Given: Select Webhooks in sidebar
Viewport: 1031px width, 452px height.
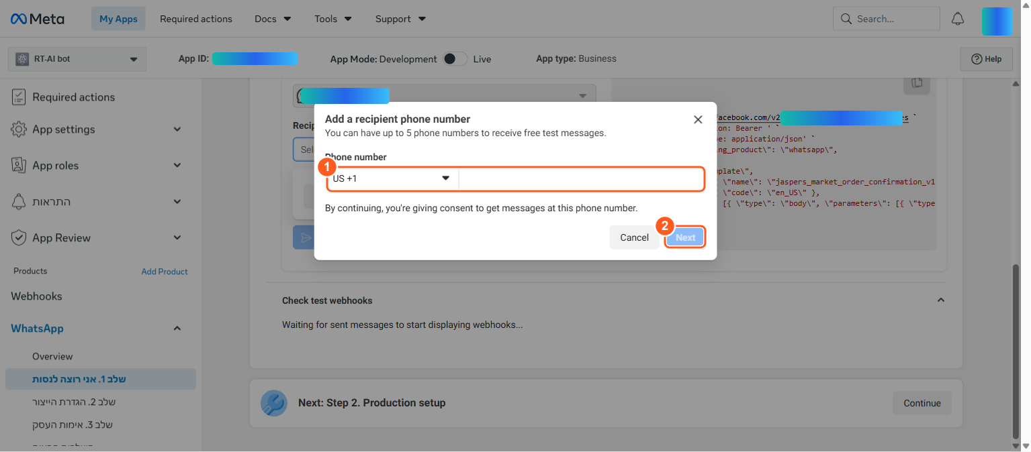Looking at the screenshot, I should point(36,296).
